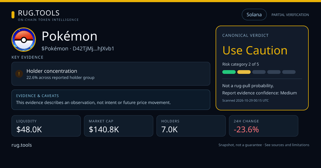321x168 pixels.
Task: Click the Scanned 2026-10-29 timestamp text
Action: point(246,101)
